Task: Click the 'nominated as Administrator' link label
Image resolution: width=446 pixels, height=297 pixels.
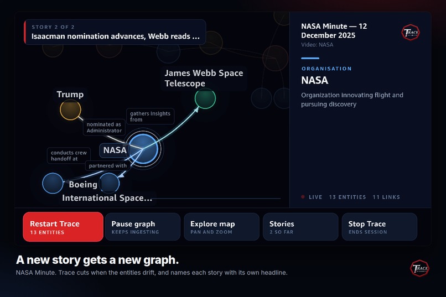Action: tap(104, 127)
